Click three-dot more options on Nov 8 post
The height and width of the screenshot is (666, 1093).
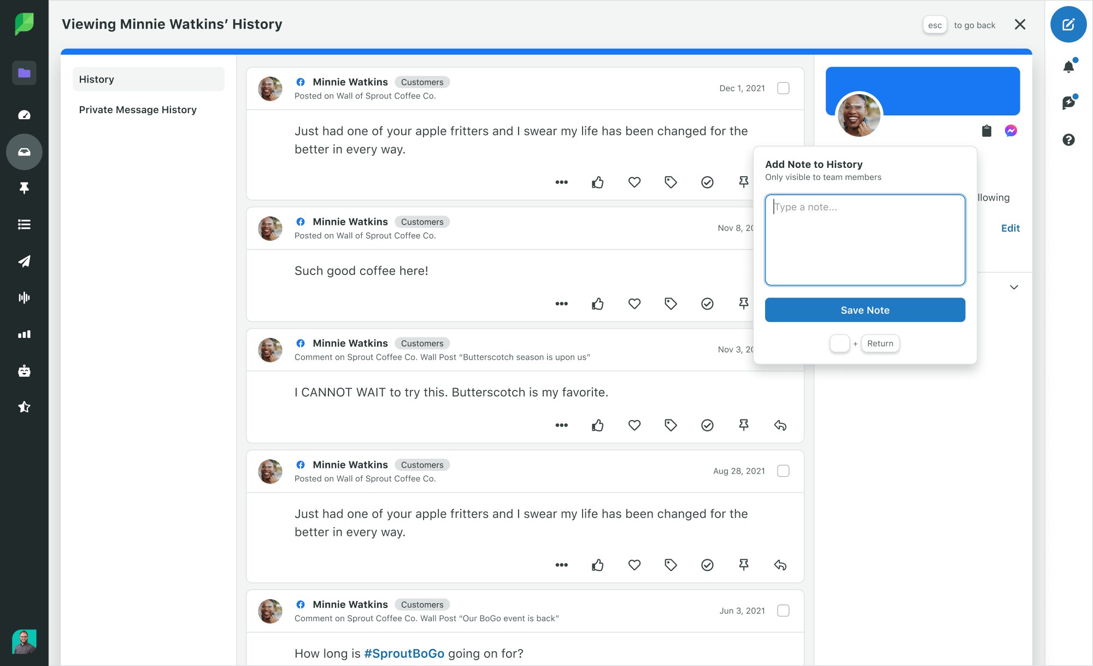pos(561,303)
